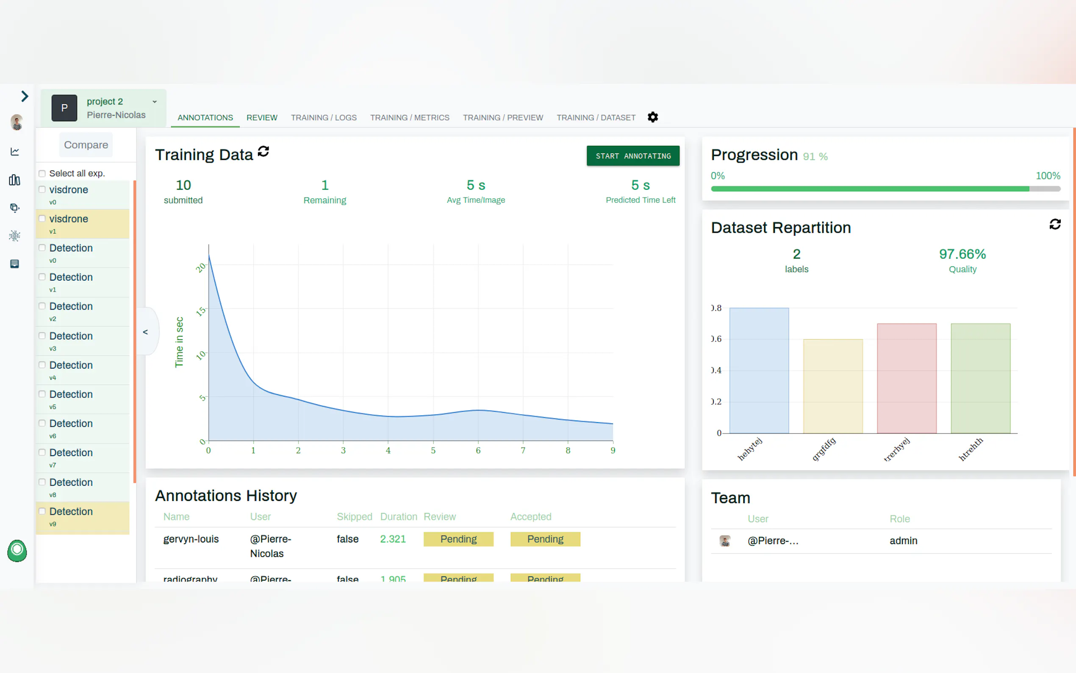Image resolution: width=1076 pixels, height=673 pixels.
Task: Open the TRAINING / METRICS tab
Action: coord(409,117)
